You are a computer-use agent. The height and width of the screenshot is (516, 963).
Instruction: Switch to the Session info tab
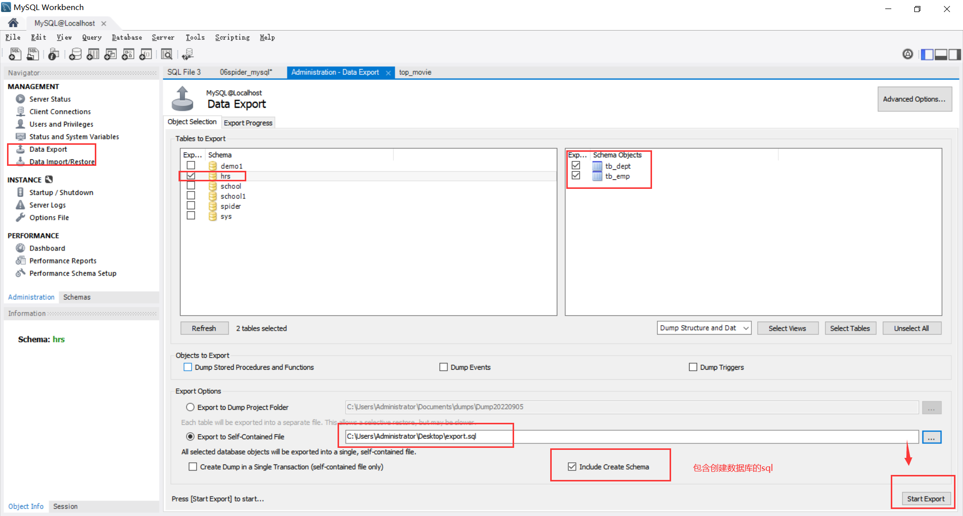(65, 506)
